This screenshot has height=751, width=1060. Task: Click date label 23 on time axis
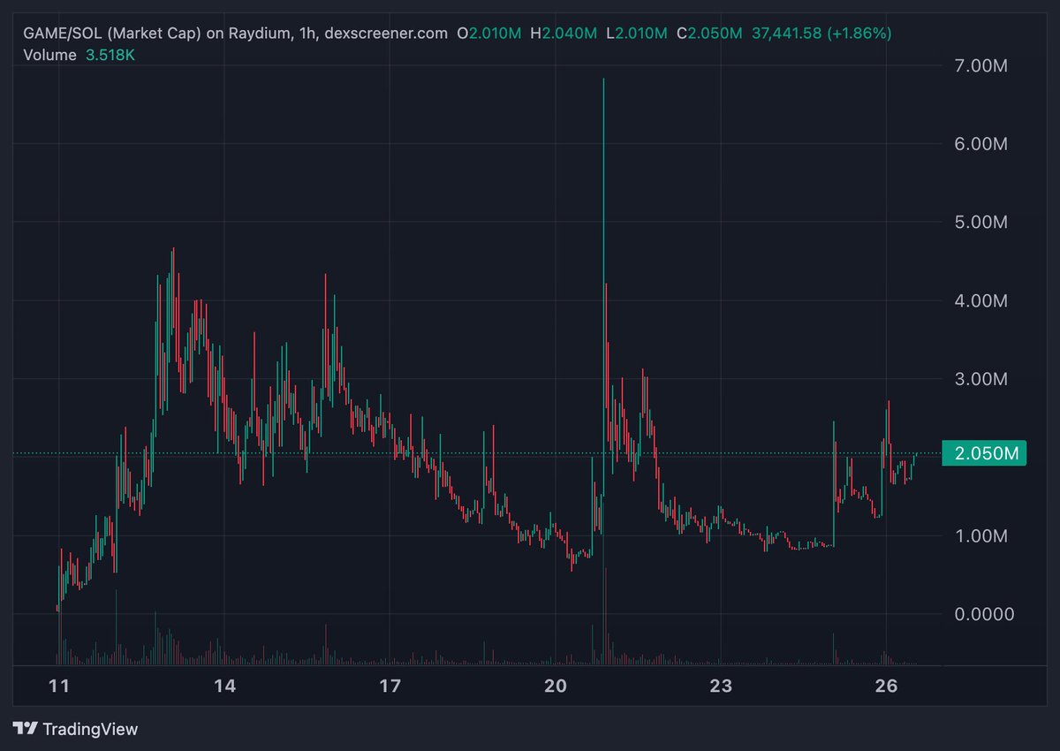pyautogui.click(x=722, y=686)
